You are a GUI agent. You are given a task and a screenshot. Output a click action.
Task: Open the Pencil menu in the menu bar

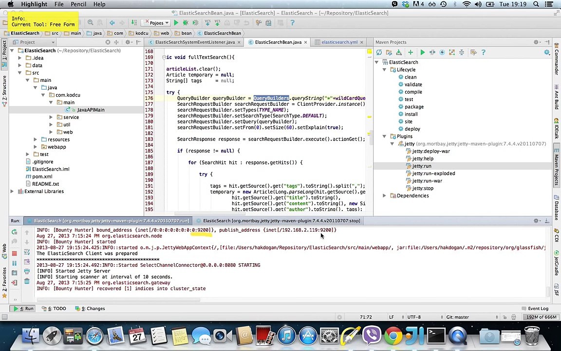(78, 4)
